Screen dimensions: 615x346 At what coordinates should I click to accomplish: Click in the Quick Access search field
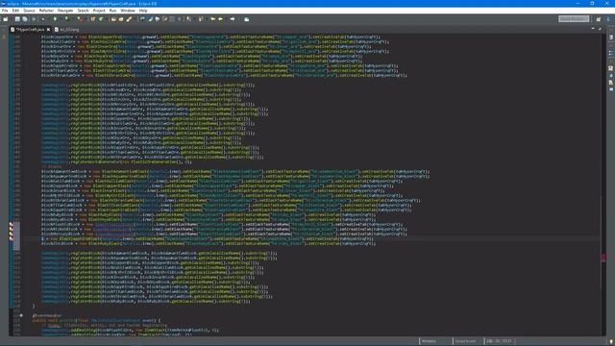pyautogui.click(x=574, y=19)
